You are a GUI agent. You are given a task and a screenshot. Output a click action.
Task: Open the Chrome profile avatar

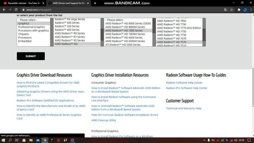click(x=245, y=10)
